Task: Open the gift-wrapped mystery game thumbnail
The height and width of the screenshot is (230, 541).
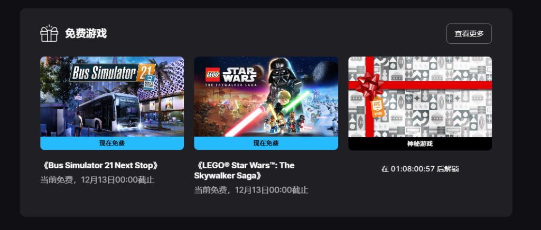Action: point(420,97)
